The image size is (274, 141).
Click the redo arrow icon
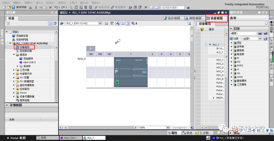63,7
